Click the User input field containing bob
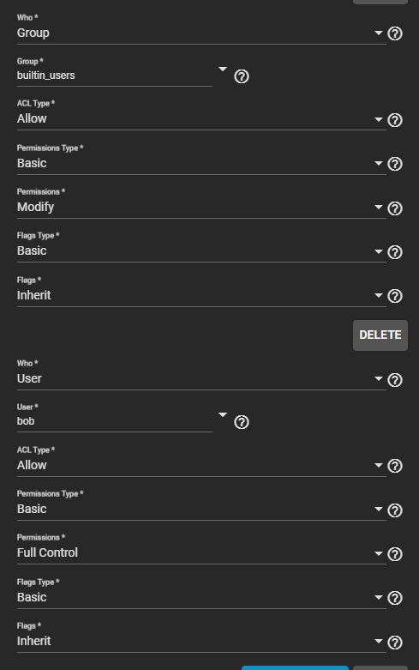Screen dimensions: 419x670 tap(114, 421)
